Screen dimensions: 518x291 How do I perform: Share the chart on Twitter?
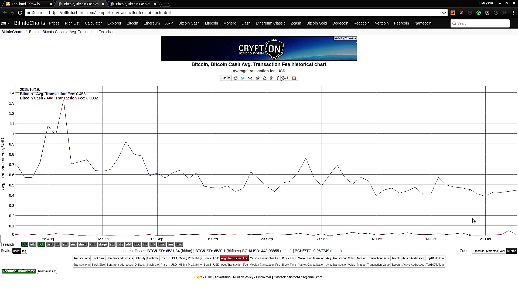click(243, 78)
